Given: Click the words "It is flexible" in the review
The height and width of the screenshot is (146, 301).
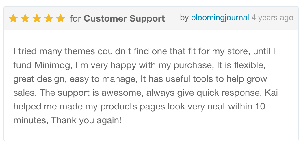Looking at the screenshot, I should pos(238,65).
